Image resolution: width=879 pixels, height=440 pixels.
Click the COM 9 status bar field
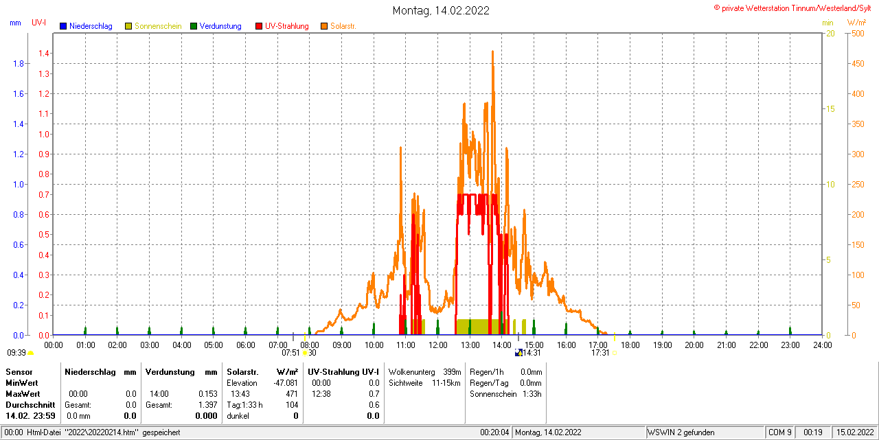(780, 432)
